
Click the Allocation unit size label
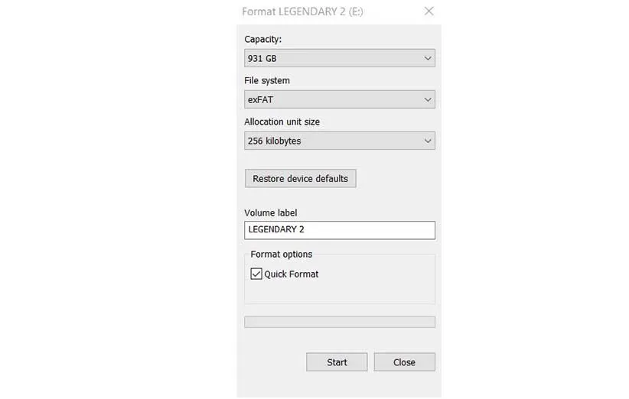pos(282,122)
